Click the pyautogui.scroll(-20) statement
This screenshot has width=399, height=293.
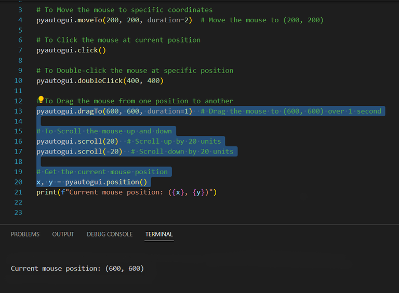point(79,151)
